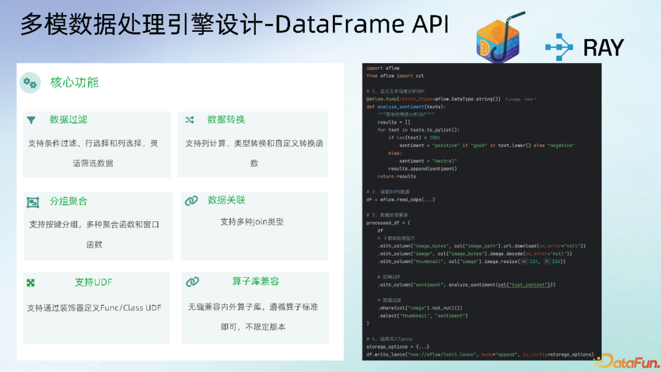Click the gear icon beside 核心功能

[30, 83]
